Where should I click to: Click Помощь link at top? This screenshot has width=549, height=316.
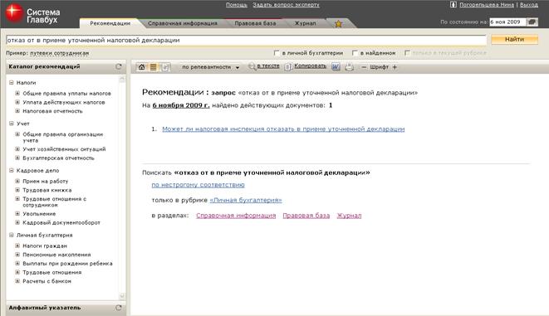tap(237, 5)
